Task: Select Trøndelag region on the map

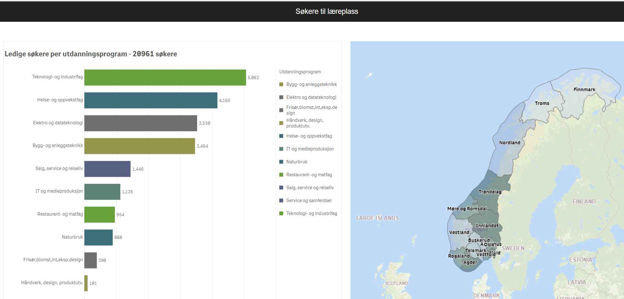Action: [490, 192]
